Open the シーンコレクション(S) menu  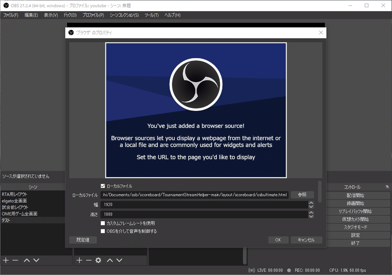point(124,15)
